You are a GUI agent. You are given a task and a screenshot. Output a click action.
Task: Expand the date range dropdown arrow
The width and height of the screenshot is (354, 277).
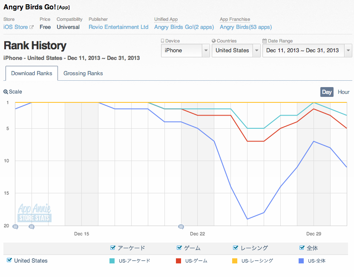coord(348,51)
